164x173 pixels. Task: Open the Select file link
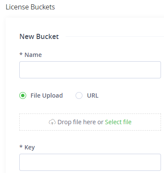tap(118, 122)
